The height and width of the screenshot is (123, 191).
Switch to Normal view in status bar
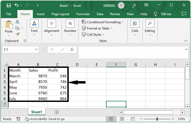[111, 119]
